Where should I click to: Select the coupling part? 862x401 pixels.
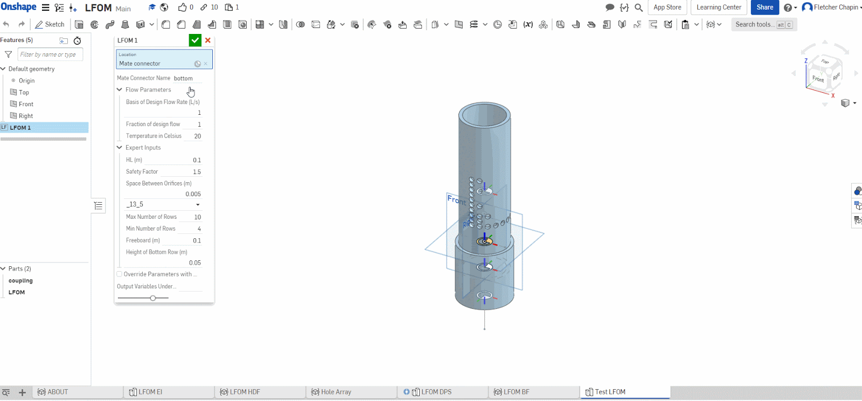(x=20, y=281)
